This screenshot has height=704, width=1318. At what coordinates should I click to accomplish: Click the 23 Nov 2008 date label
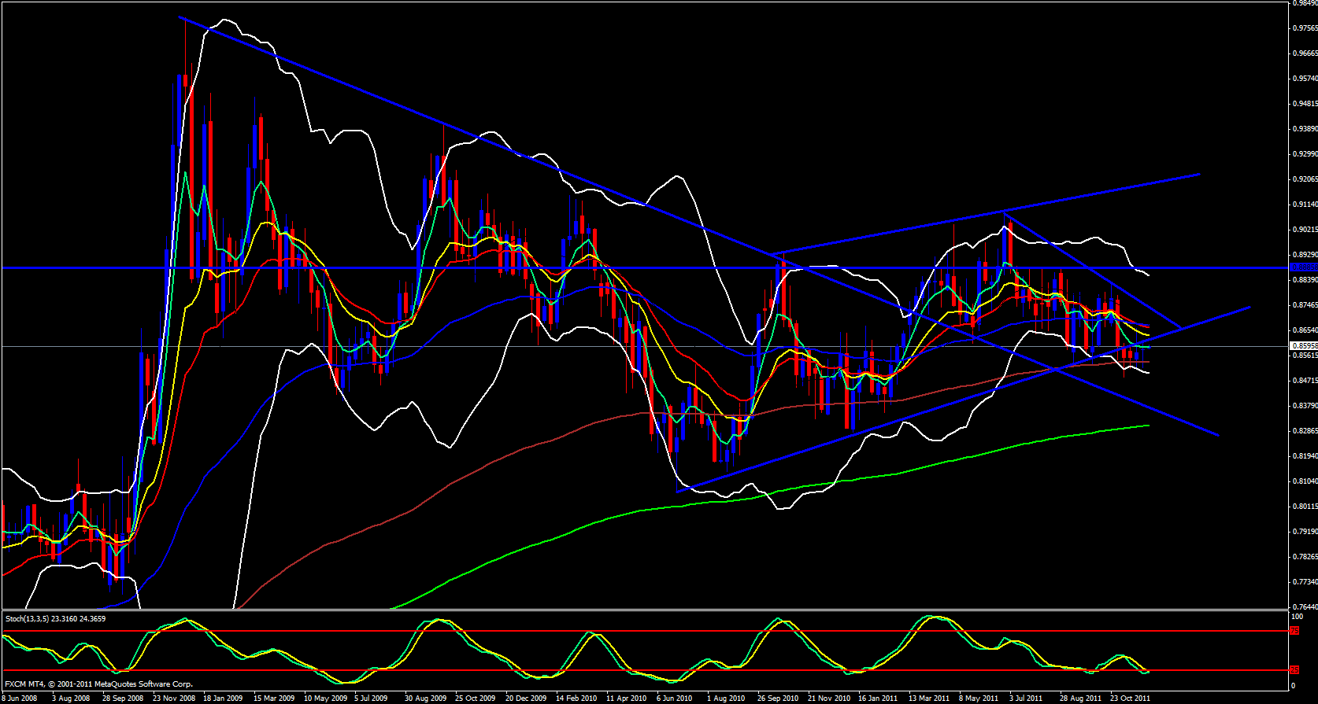(x=175, y=698)
